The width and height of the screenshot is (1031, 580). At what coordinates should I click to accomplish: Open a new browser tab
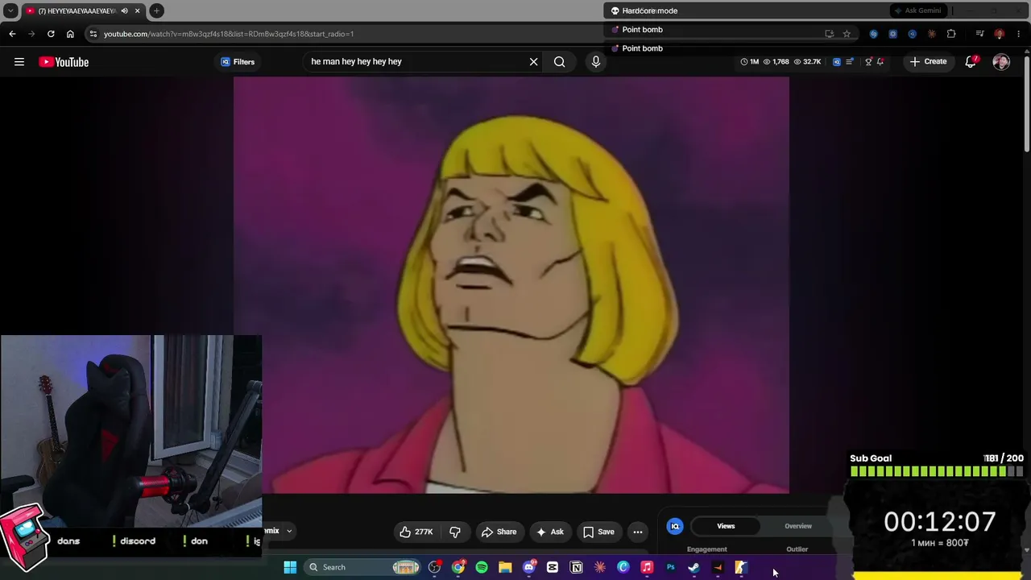click(x=156, y=10)
